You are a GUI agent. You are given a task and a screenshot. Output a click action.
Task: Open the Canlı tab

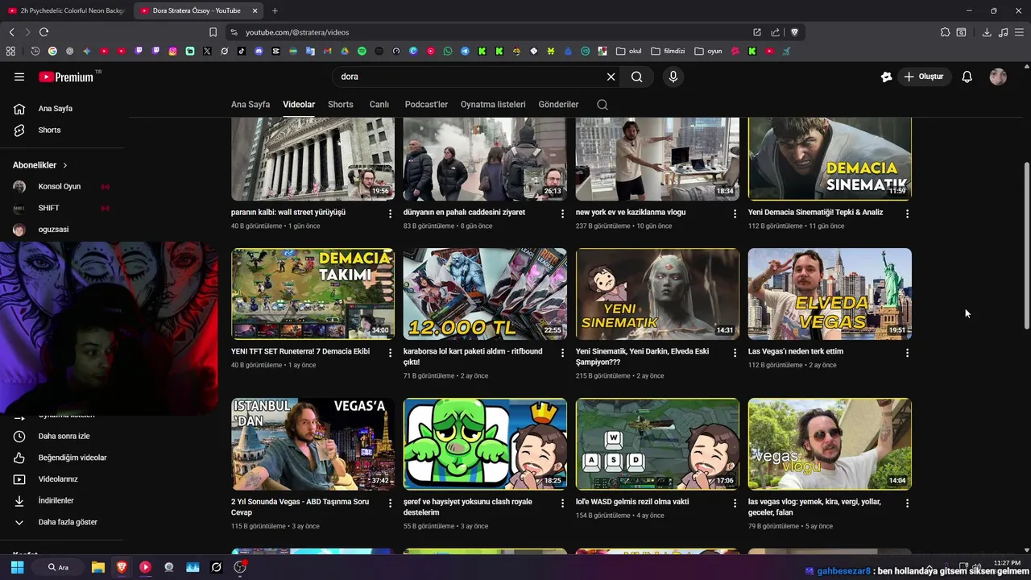click(379, 105)
